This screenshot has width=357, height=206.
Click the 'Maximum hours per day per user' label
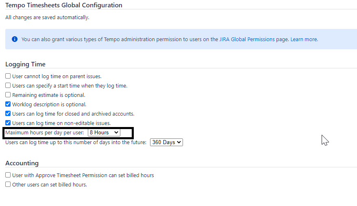(45, 133)
